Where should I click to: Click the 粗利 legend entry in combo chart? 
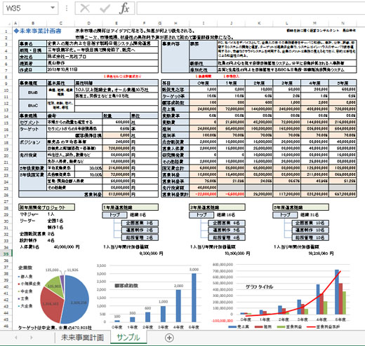[x=263, y=327]
